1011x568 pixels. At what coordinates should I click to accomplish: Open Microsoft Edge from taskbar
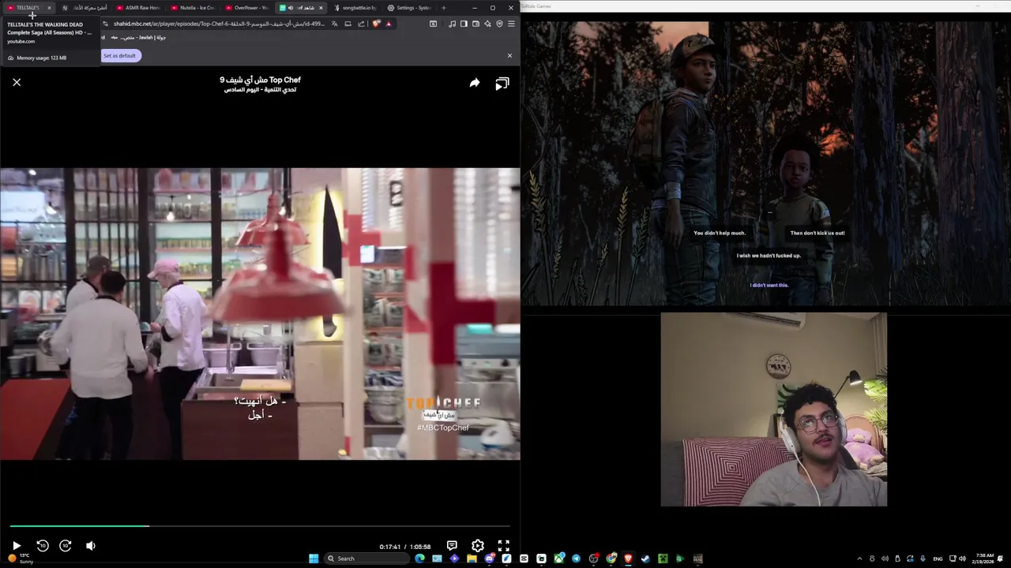coord(419,559)
